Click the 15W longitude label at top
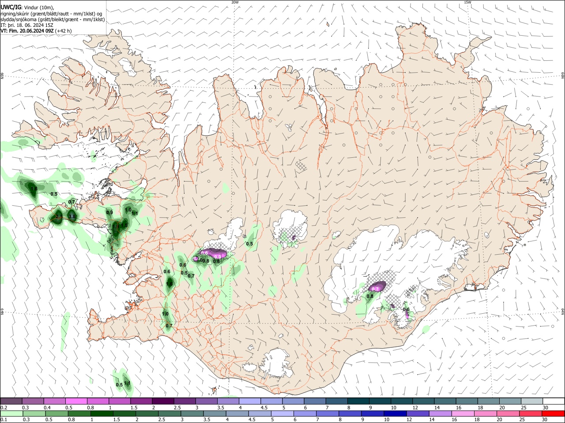Viewport: 565px width, 423px height. (467, 2)
